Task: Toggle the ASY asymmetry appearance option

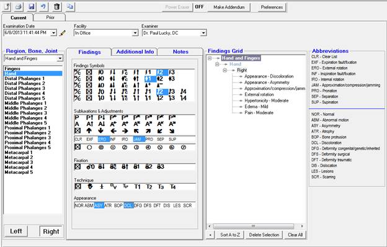Action: (99, 205)
